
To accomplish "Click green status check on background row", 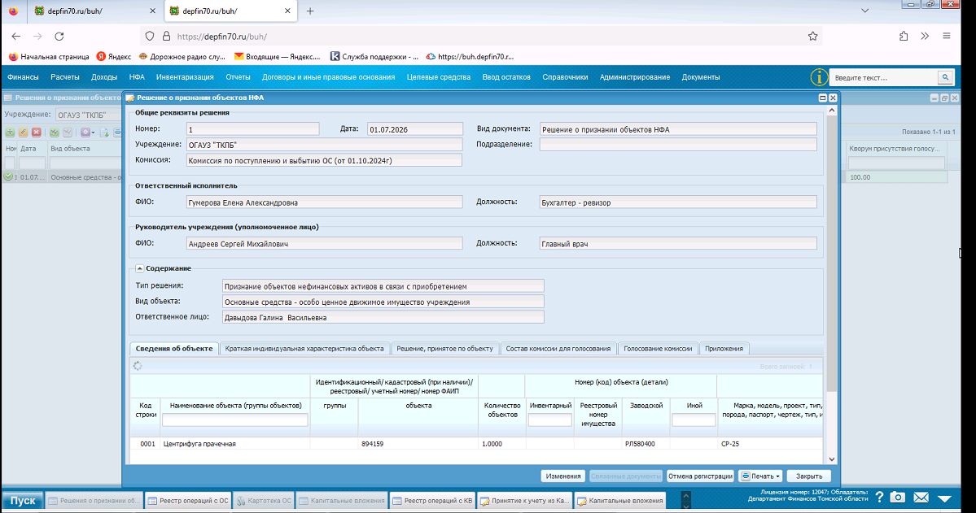I will tap(8, 176).
